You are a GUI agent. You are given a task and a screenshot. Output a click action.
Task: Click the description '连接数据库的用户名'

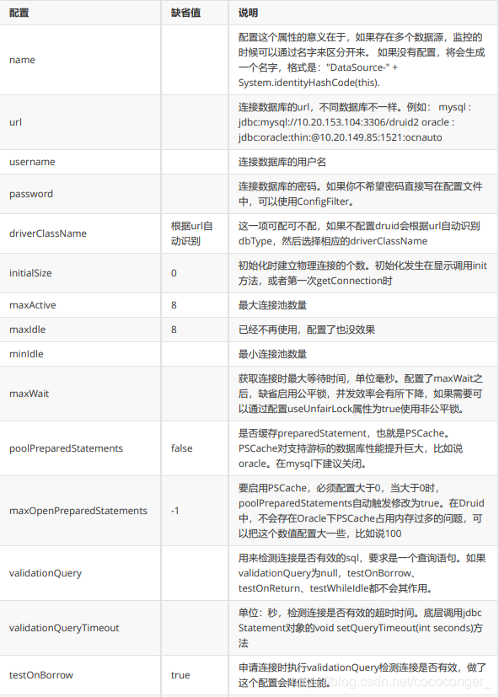coord(282,162)
